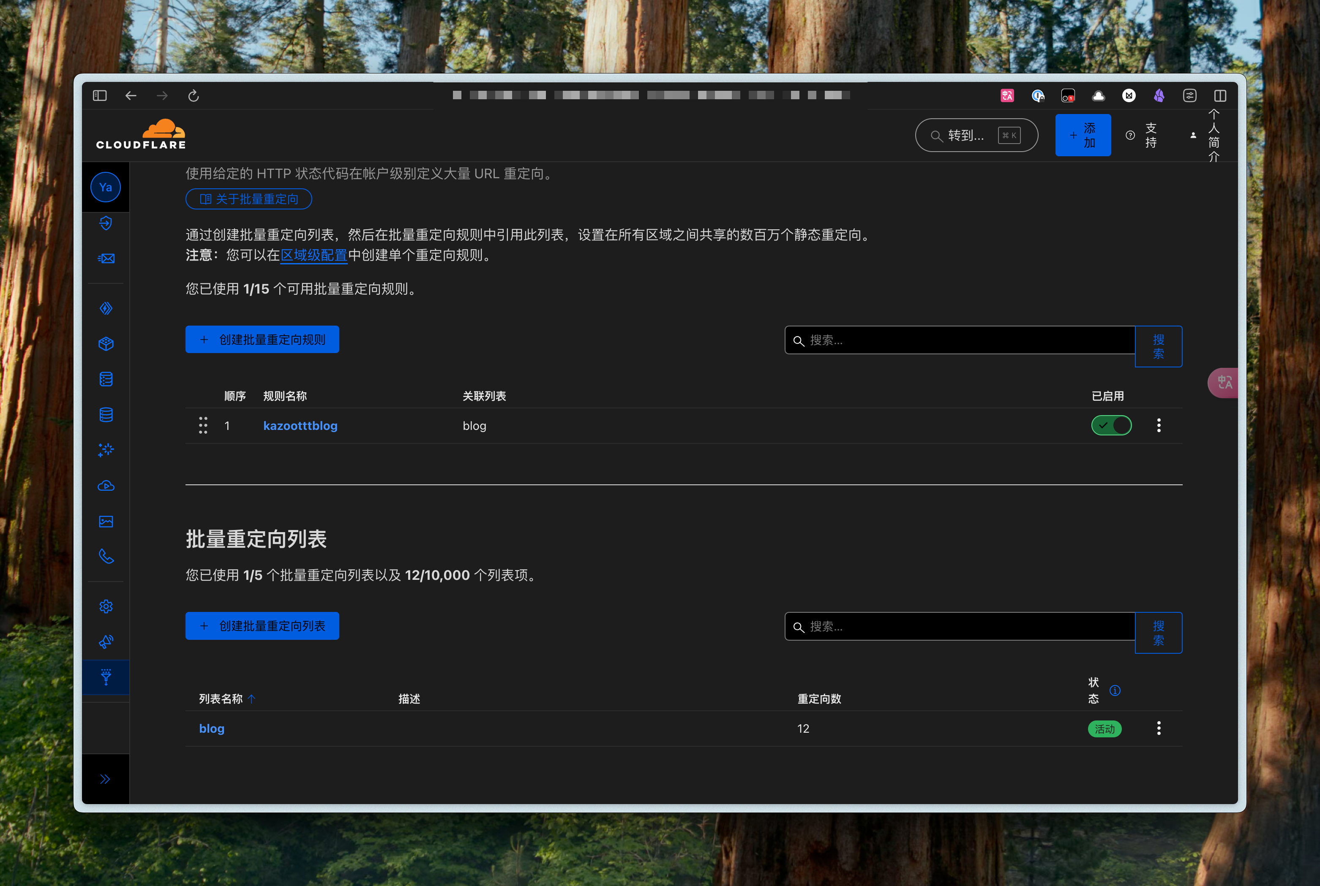Open the email routing envelope sidebar icon
The image size is (1320, 886).
106,259
